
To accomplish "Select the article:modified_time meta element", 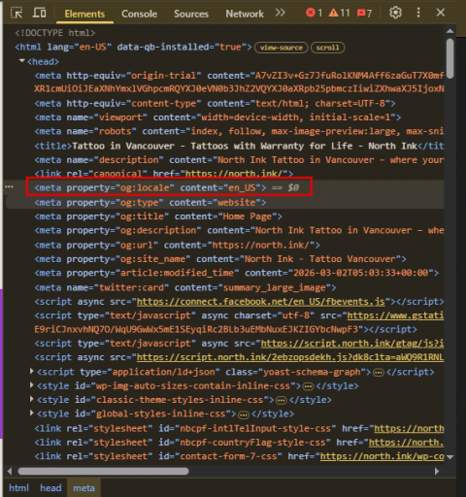I will (x=237, y=273).
